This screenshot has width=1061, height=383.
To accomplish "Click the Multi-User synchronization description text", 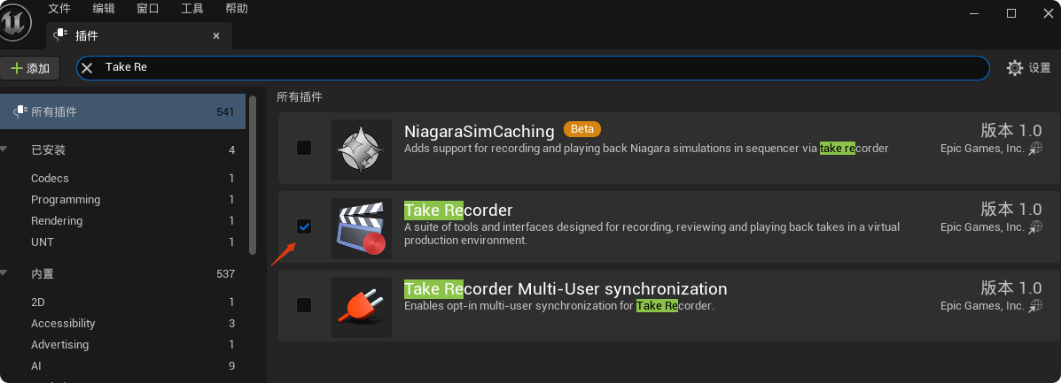I will coord(559,306).
